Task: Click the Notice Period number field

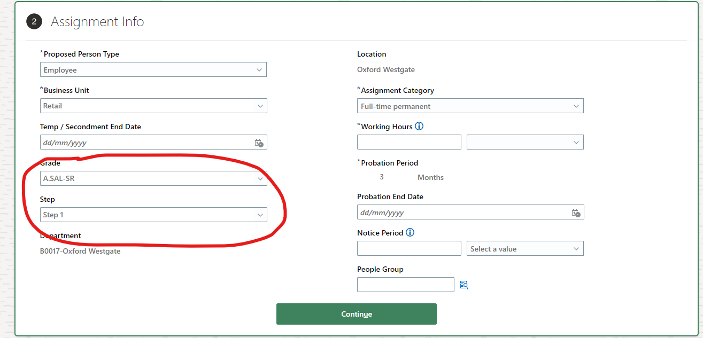Action: click(409, 249)
